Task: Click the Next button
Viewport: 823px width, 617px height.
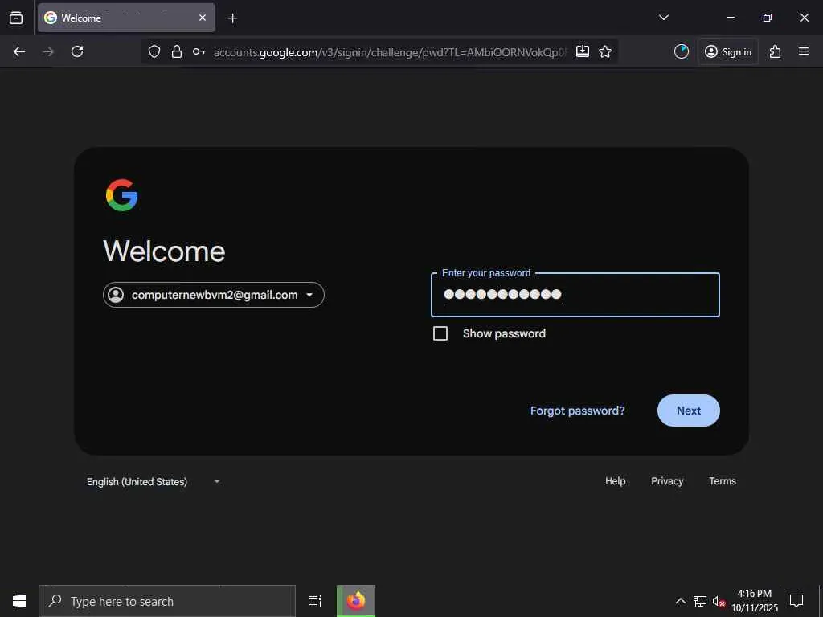Action: [689, 411]
